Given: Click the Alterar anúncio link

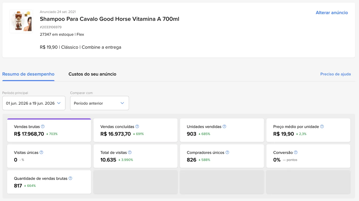Looking at the screenshot, I should pos(332,13).
